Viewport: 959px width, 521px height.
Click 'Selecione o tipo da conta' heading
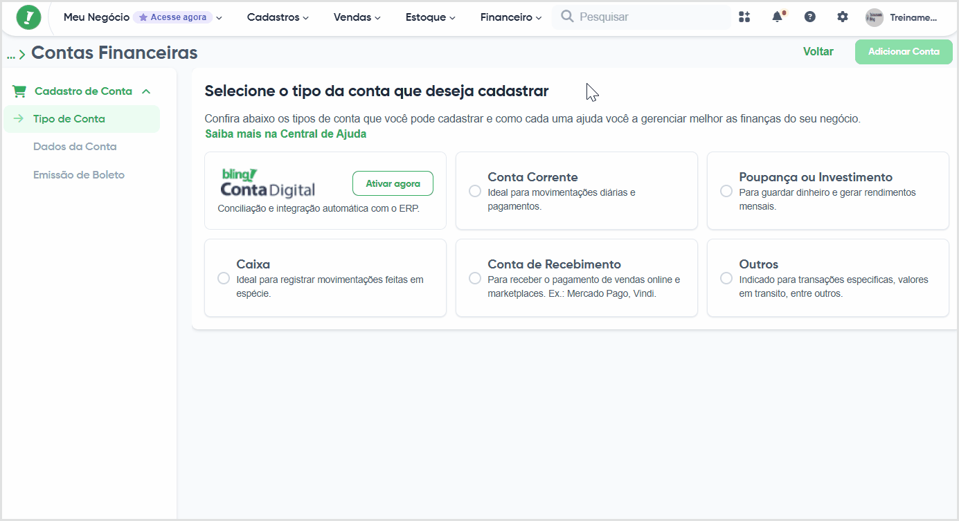tap(377, 91)
